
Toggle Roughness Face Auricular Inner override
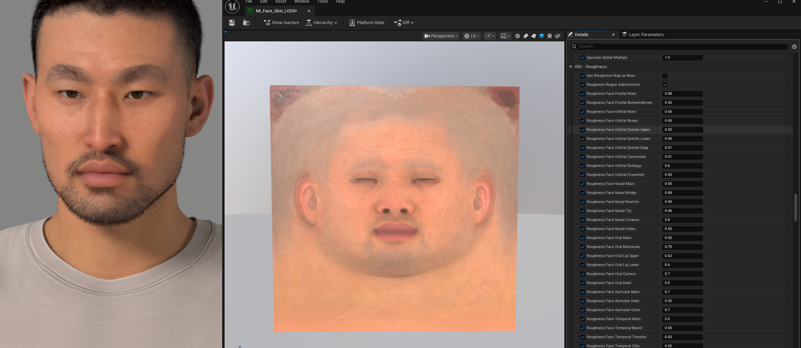tap(582, 301)
